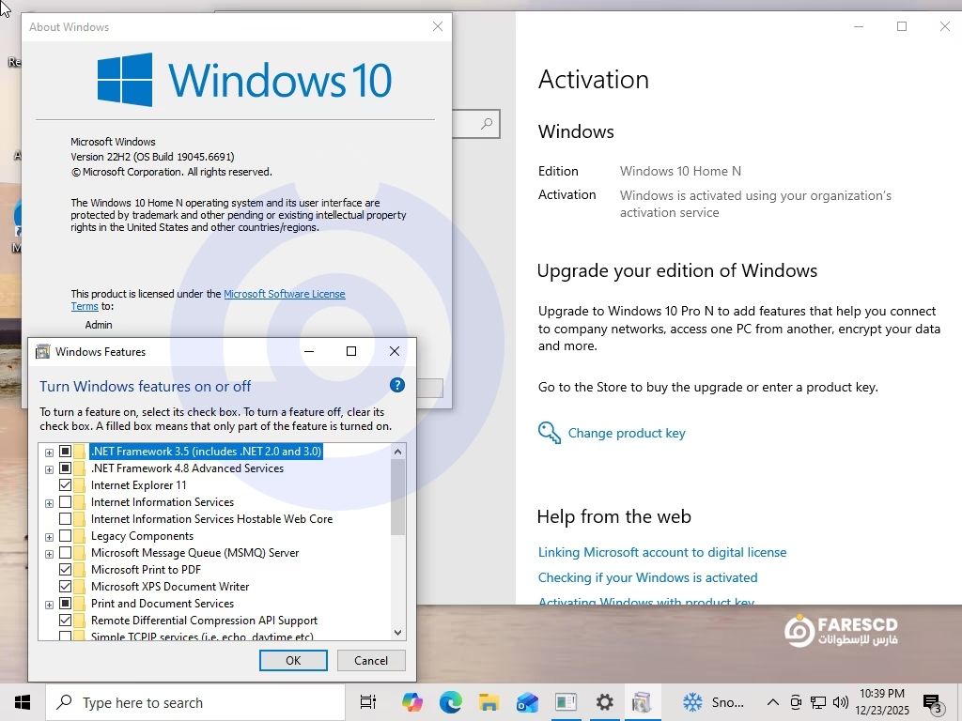Screen dimensions: 962x721
Task: Launch Microsoft Edge from the taskbar
Action: [450, 702]
